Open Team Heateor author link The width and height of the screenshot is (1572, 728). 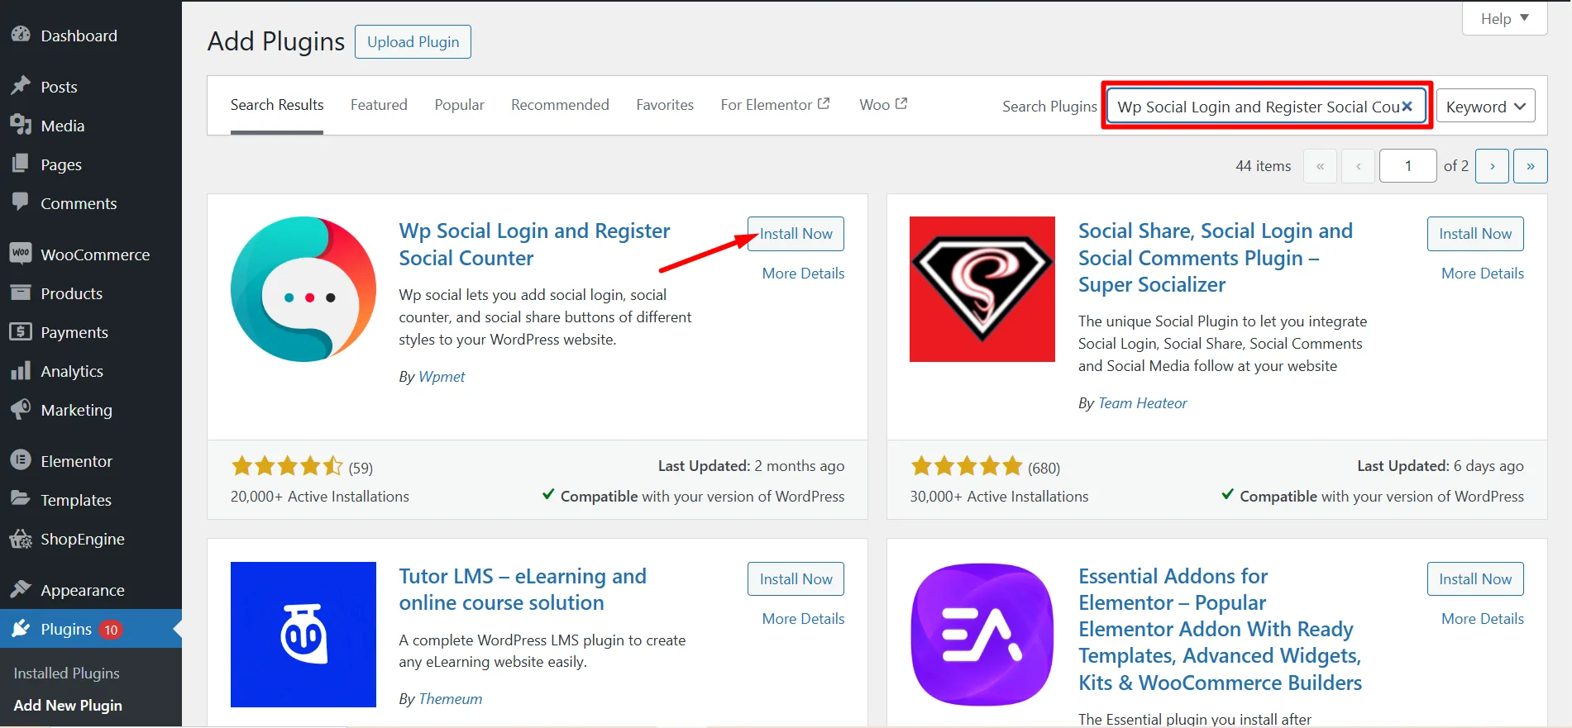click(x=1143, y=403)
